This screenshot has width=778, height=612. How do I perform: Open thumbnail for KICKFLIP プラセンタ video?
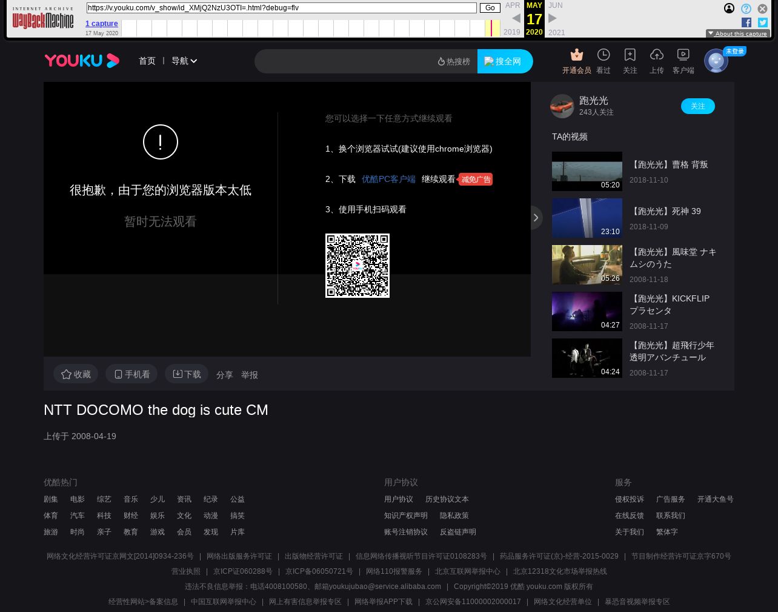tap(587, 311)
